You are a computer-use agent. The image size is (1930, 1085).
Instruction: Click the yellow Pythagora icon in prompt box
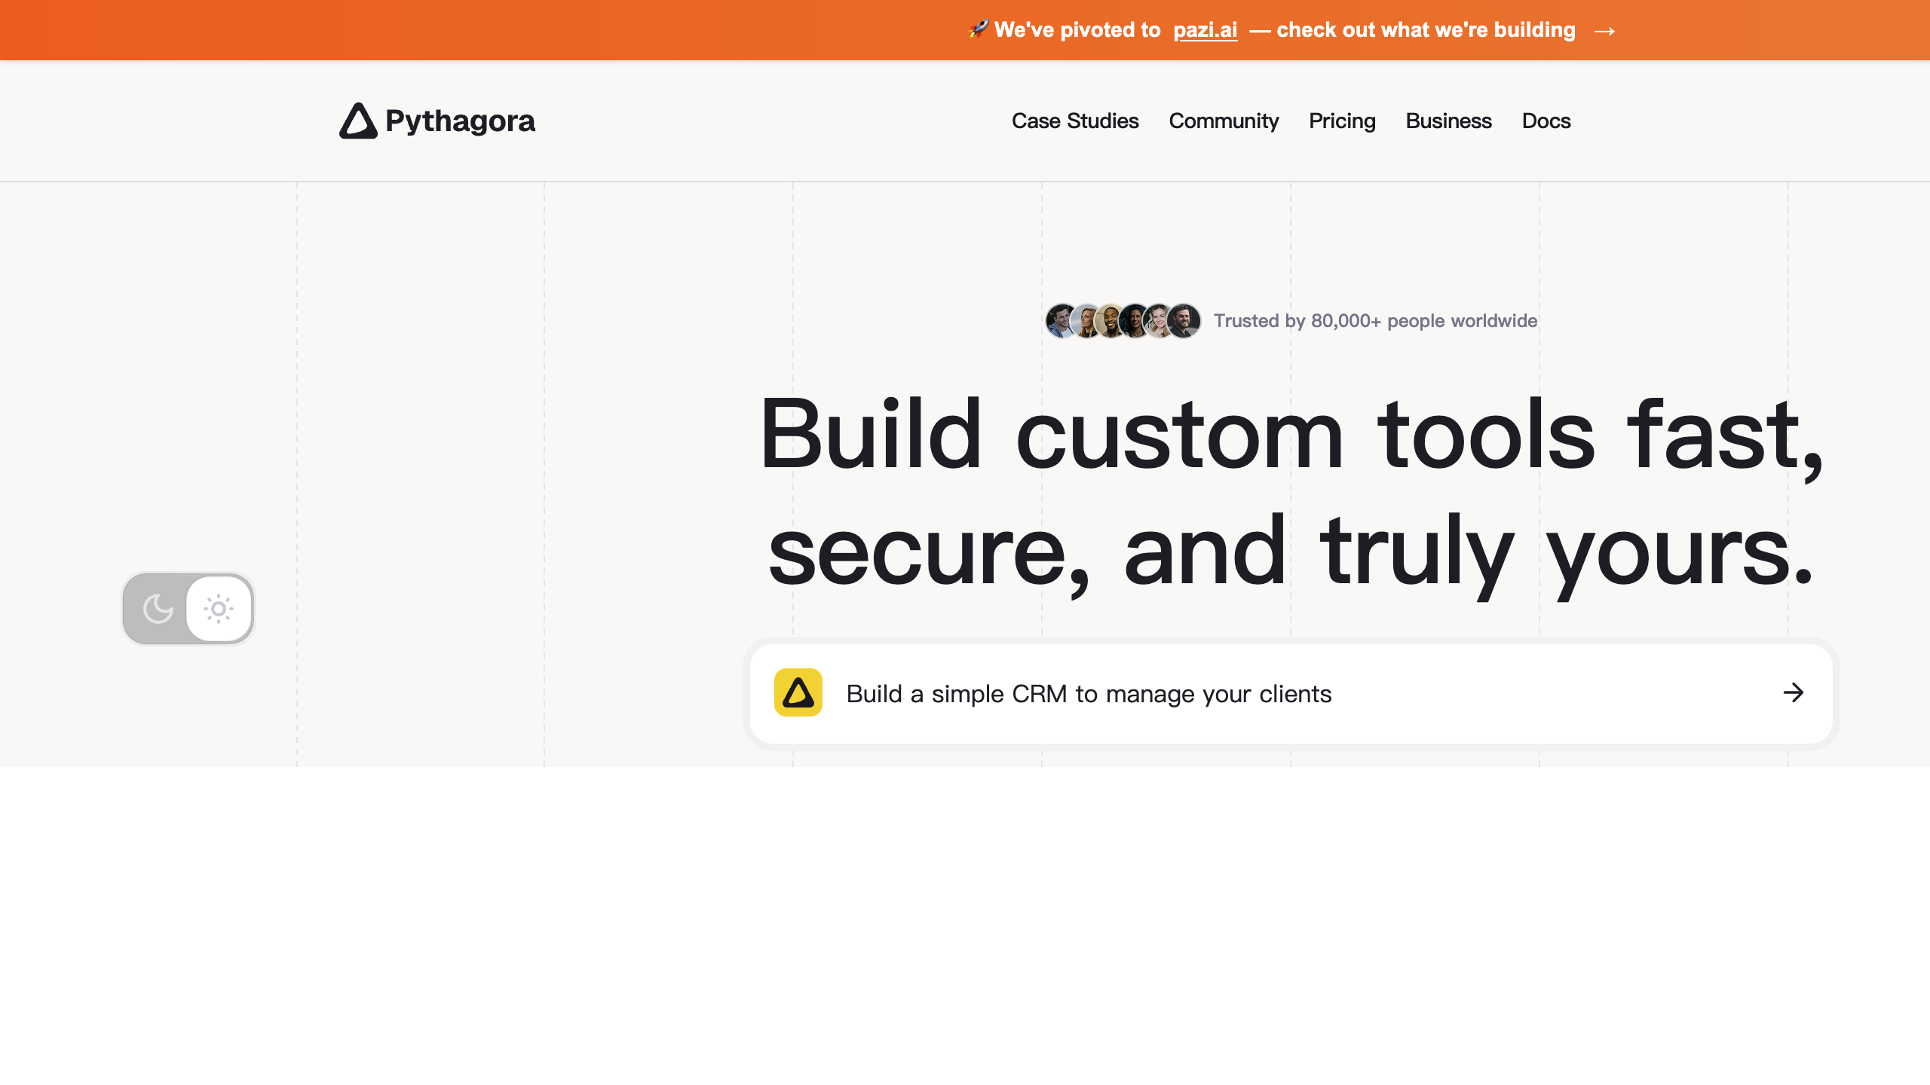click(x=798, y=692)
